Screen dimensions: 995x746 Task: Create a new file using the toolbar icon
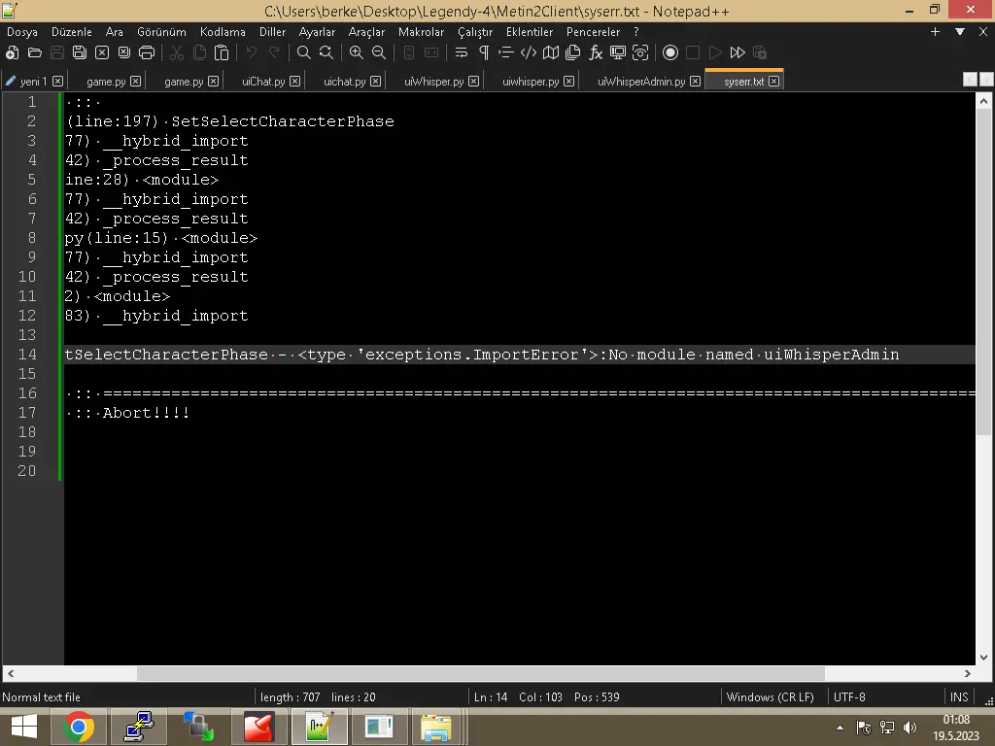coord(10,53)
